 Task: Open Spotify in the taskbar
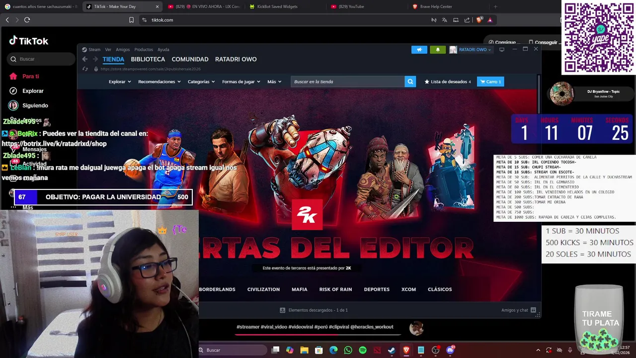click(363, 350)
